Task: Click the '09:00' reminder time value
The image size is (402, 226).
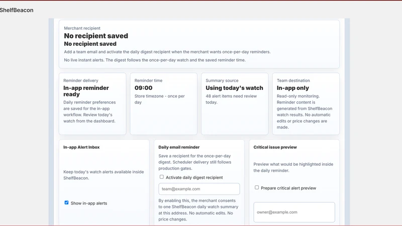Action: (x=143, y=88)
